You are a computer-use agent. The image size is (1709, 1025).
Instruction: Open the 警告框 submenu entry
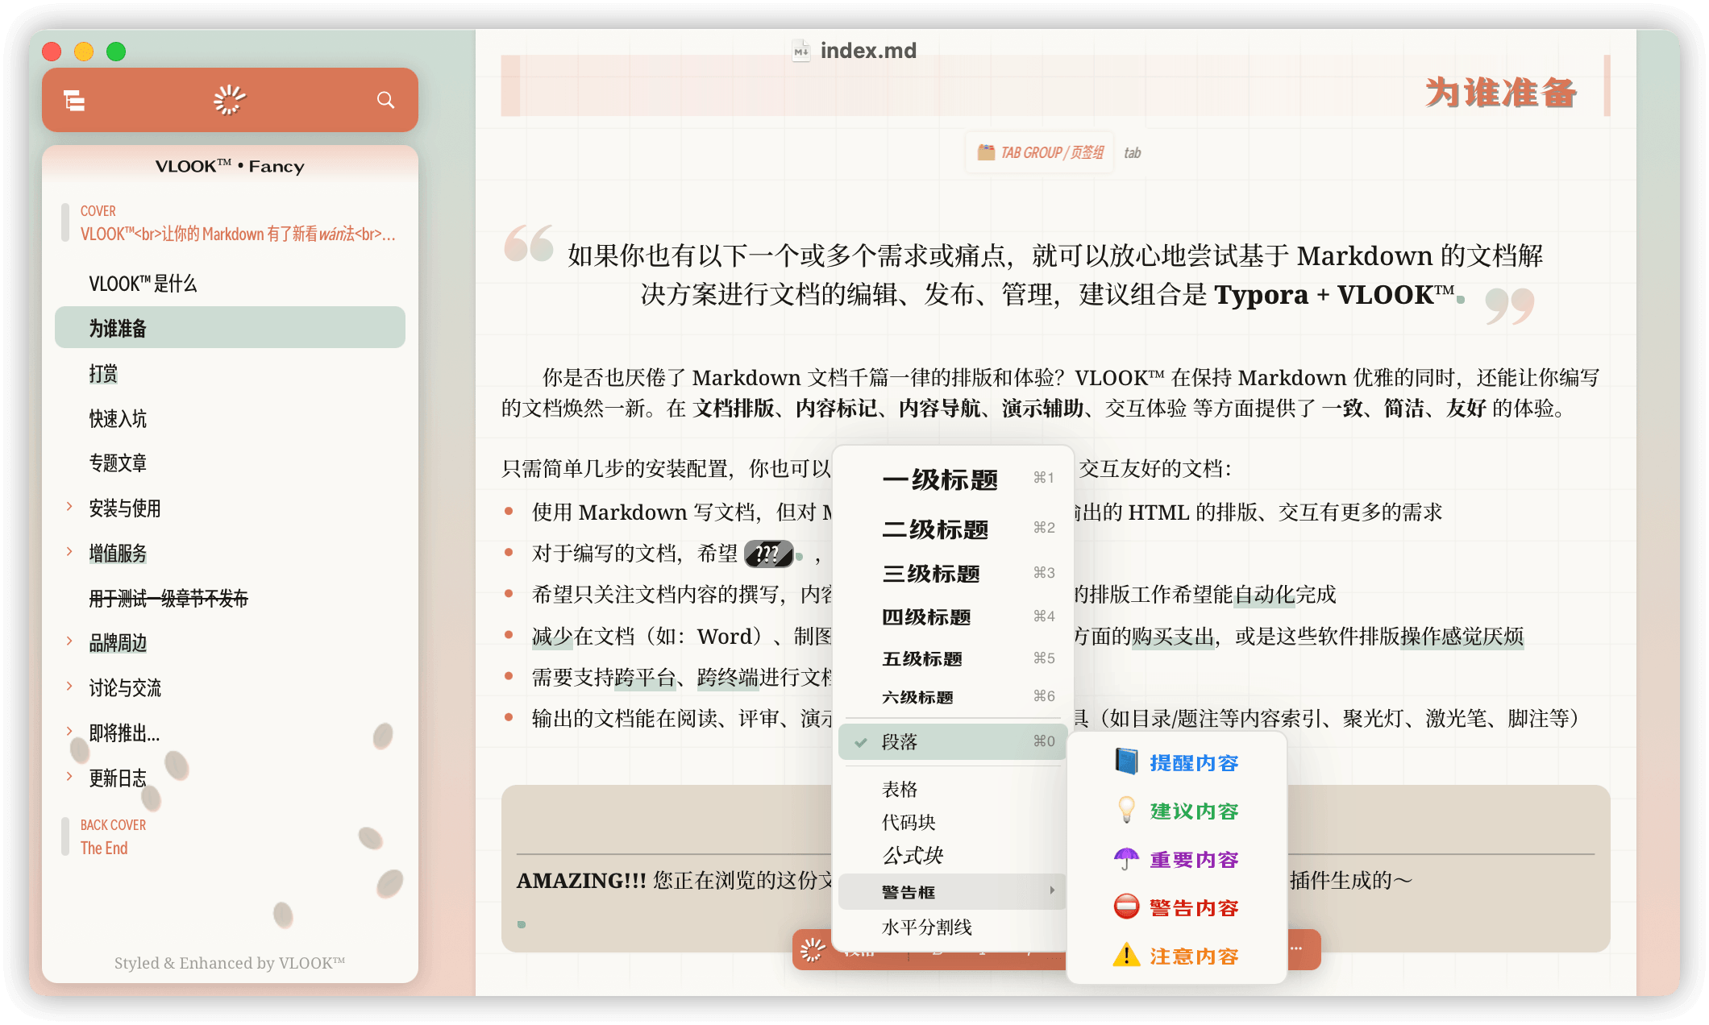tap(952, 891)
